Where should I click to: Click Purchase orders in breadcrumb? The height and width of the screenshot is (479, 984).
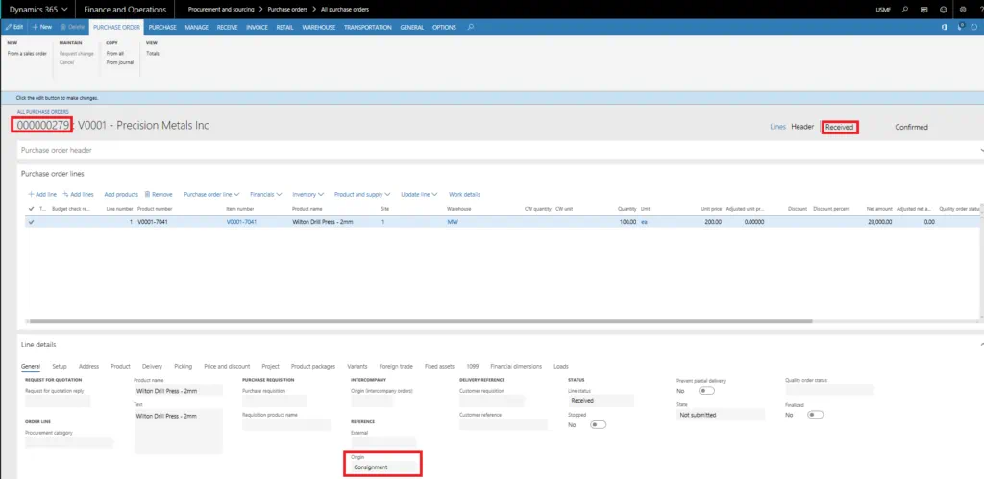pyautogui.click(x=286, y=10)
